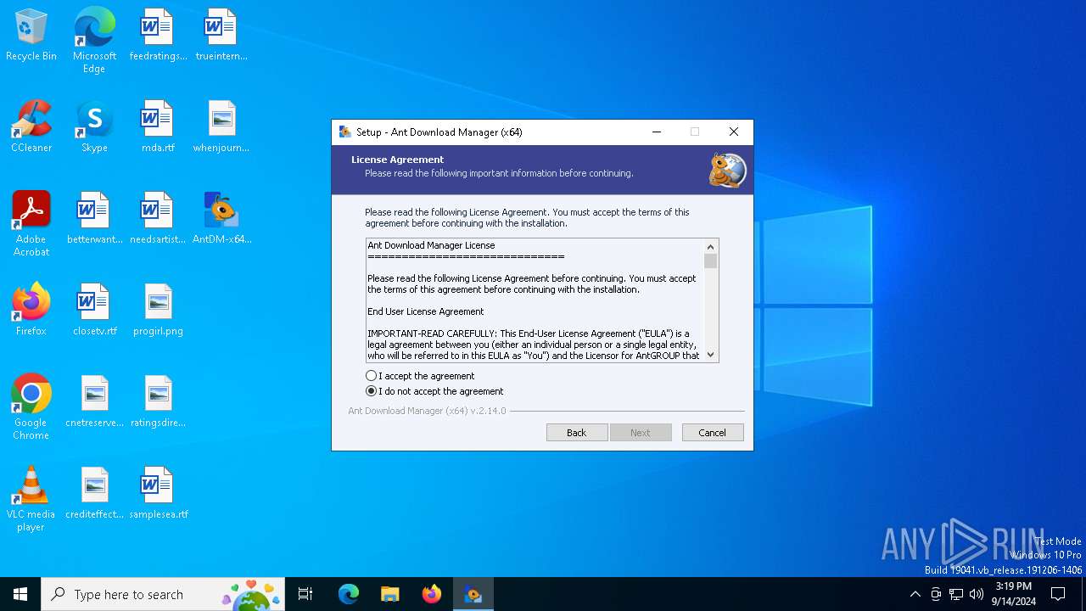Click the Ant Download Manager logo in setup header

click(728, 170)
